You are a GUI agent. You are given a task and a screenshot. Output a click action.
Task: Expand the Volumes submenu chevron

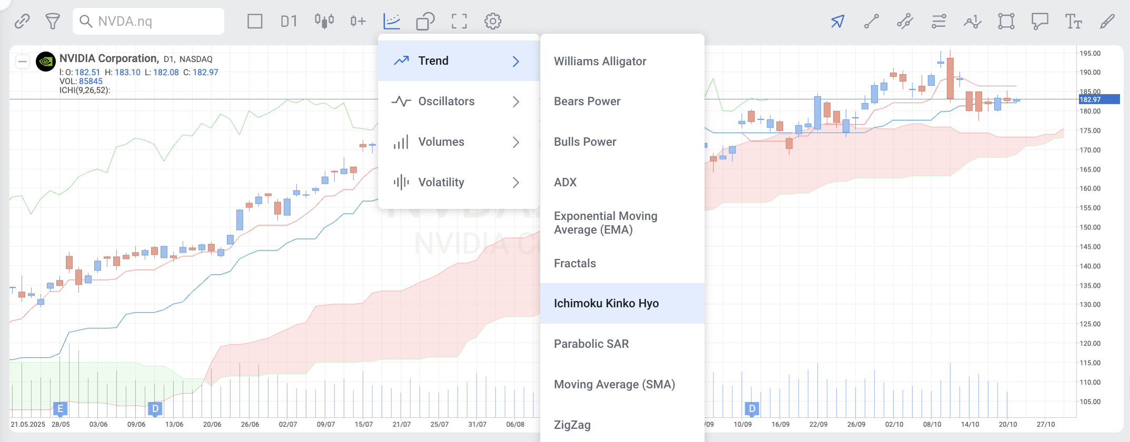516,142
